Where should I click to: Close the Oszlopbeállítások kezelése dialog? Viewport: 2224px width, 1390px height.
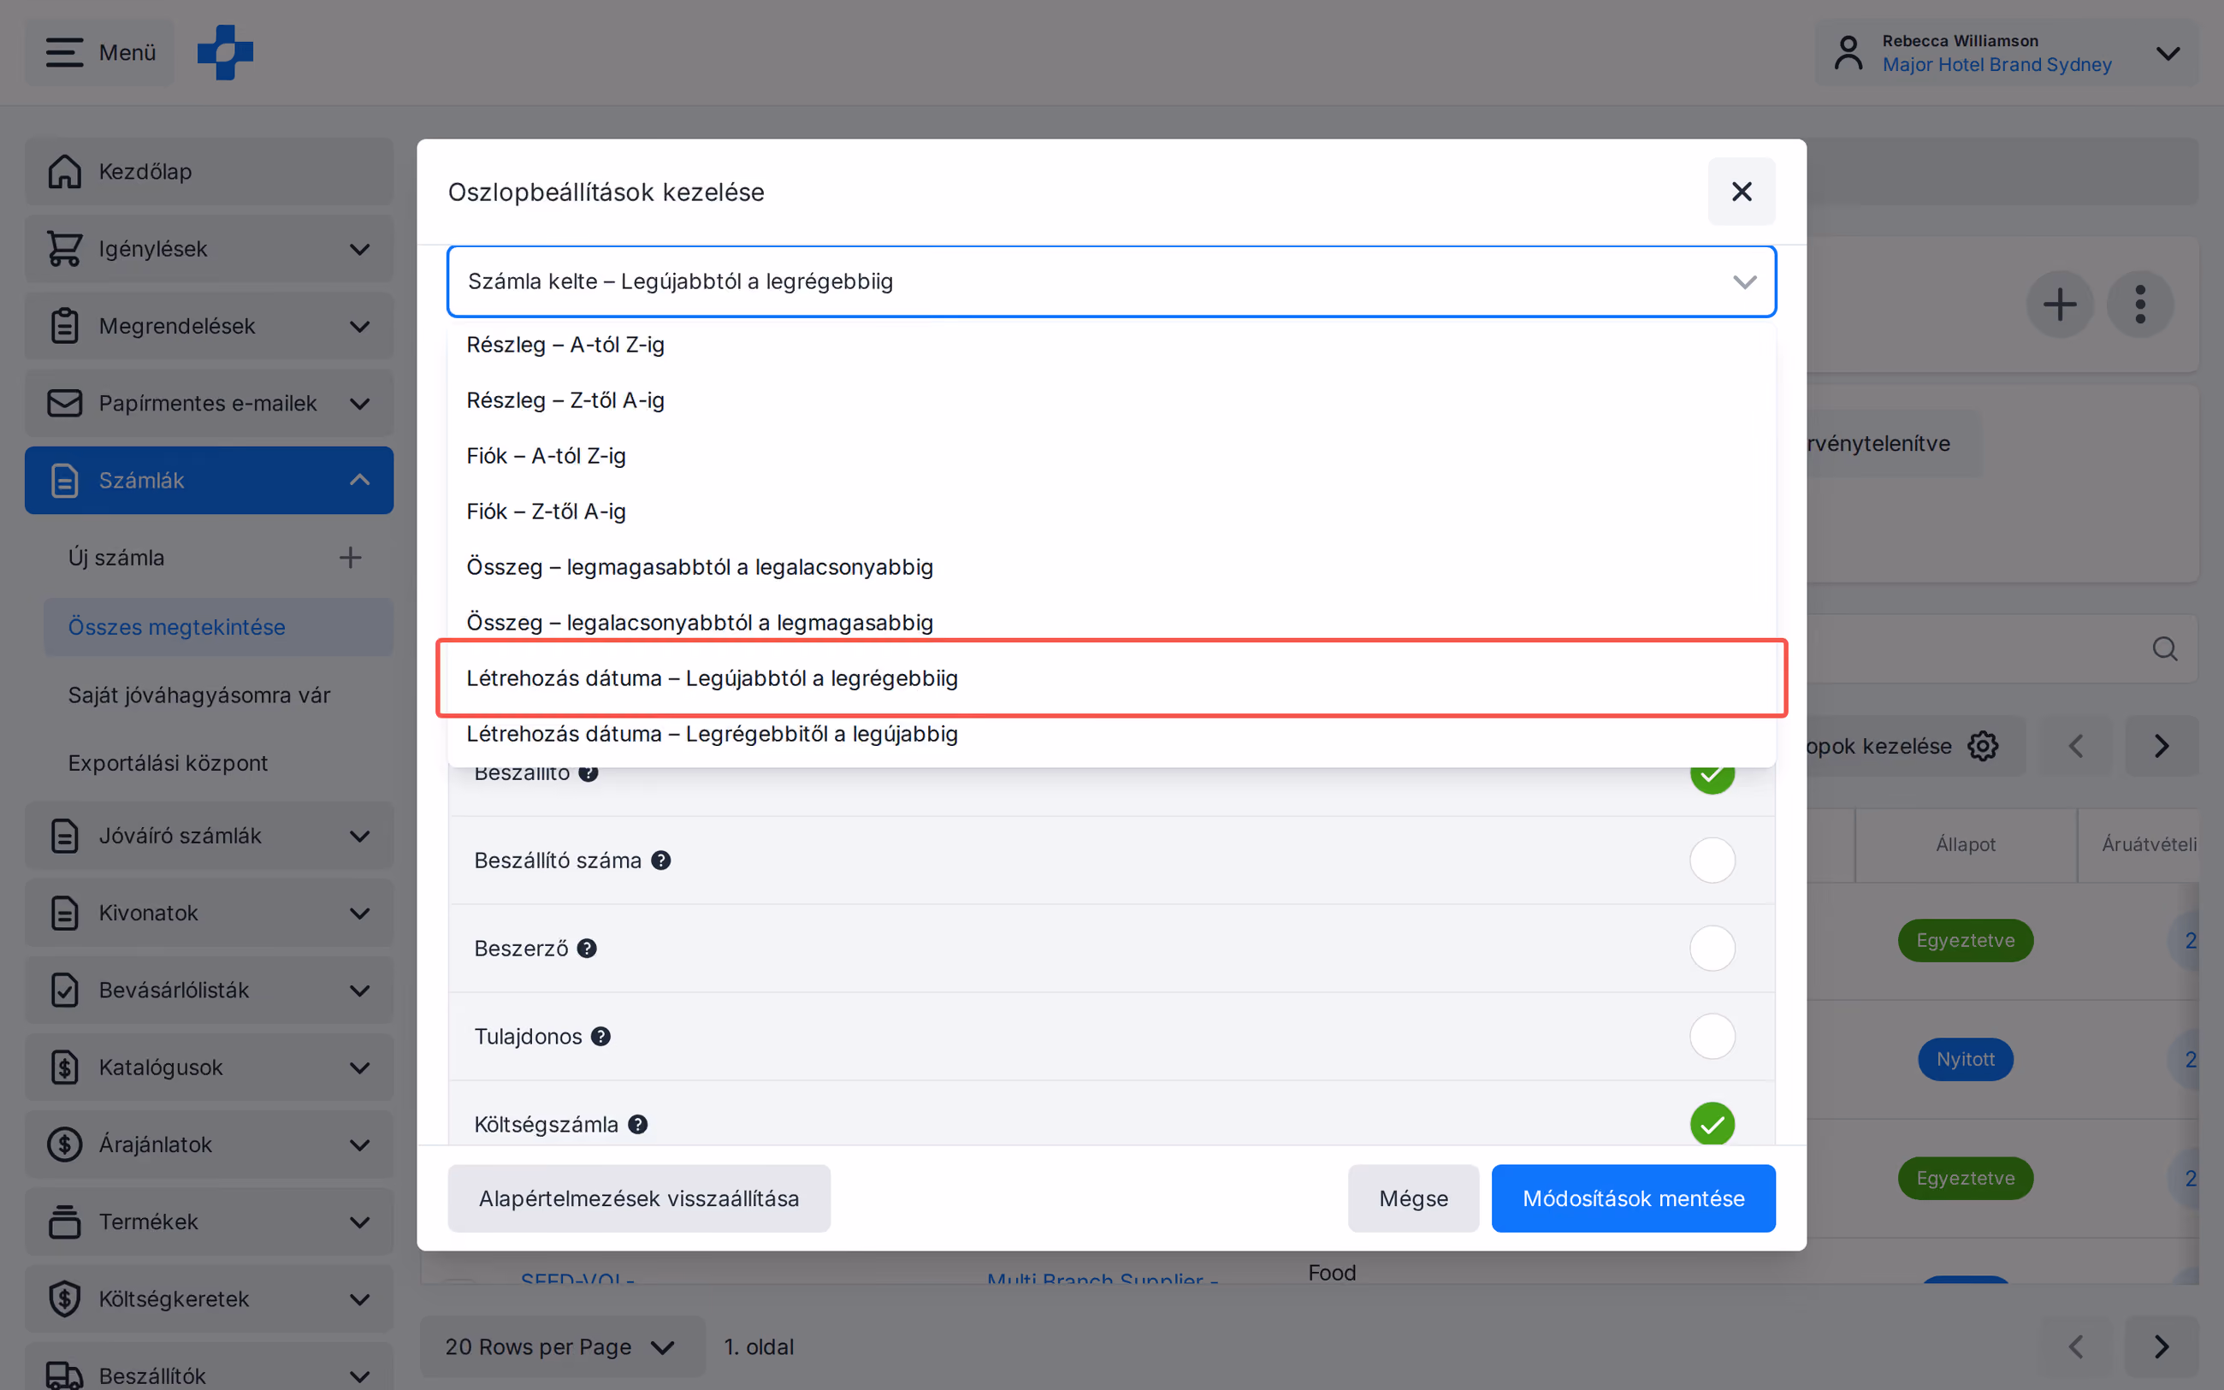1742,192
